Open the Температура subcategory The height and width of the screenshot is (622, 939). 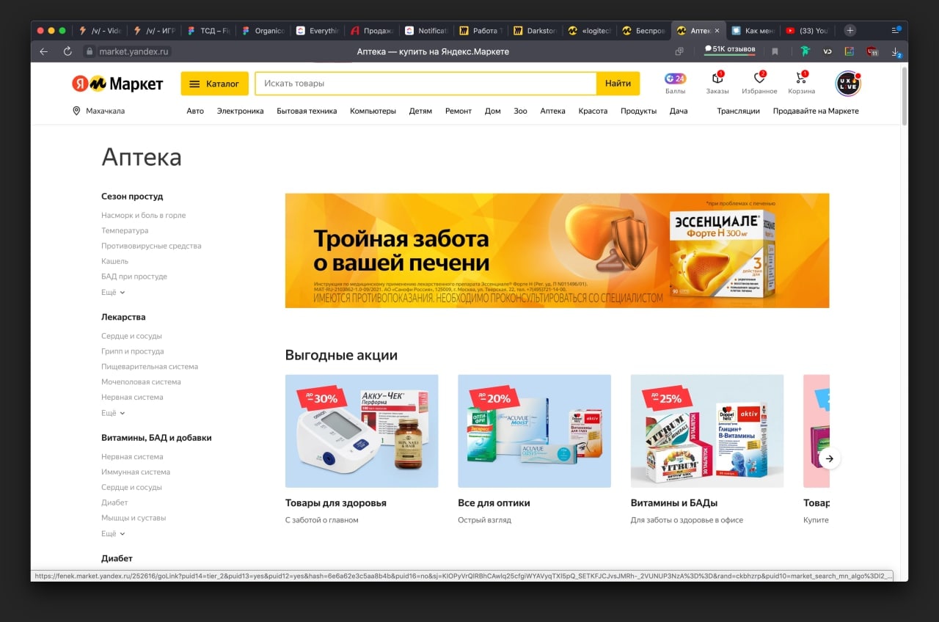(x=125, y=230)
